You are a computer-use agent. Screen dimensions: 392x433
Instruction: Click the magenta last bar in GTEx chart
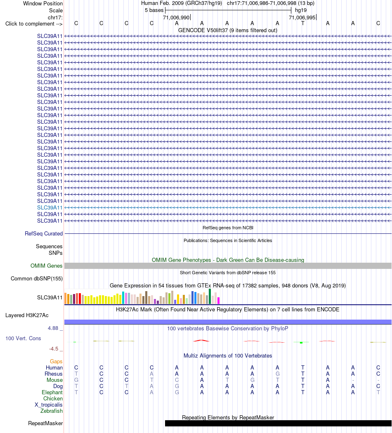coord(219,301)
